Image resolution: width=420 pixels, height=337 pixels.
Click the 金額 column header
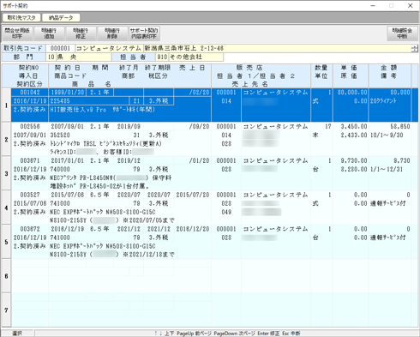pos(389,68)
